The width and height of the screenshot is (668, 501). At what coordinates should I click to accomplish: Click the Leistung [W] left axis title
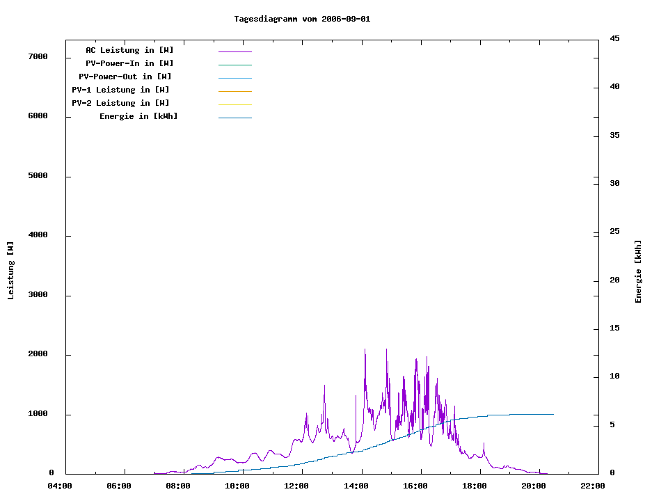(x=10, y=270)
